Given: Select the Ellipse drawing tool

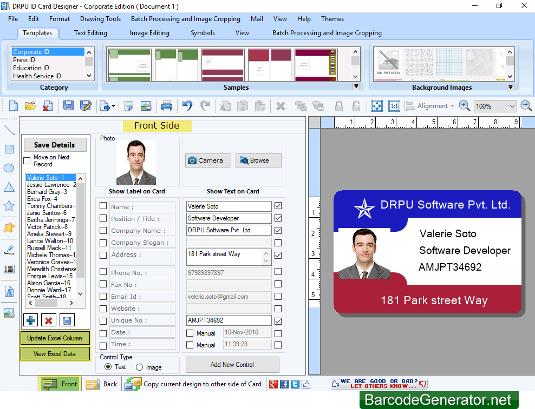Looking at the screenshot, I should 9,168.
